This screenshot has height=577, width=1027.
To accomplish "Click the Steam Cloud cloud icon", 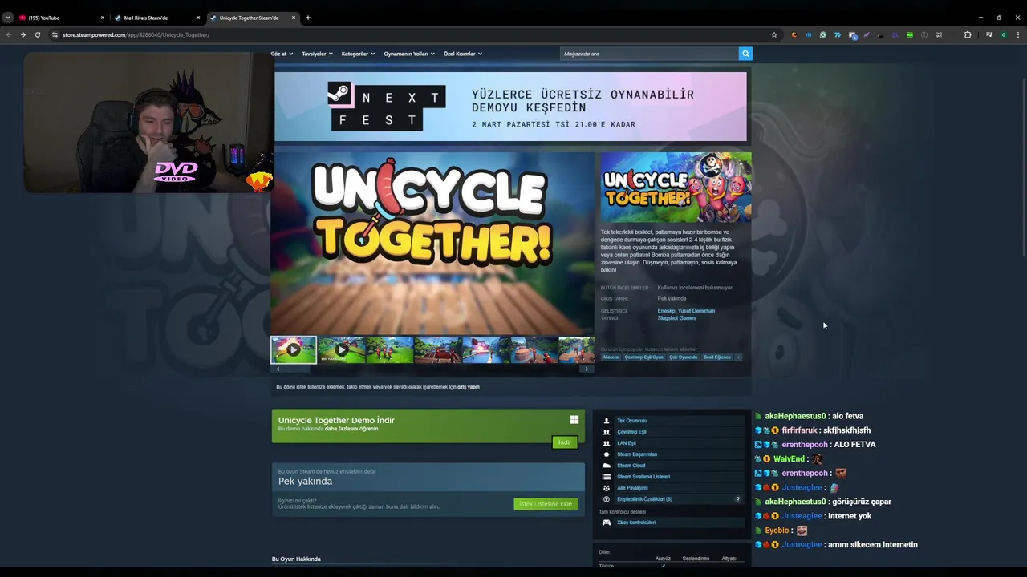I will [607, 466].
